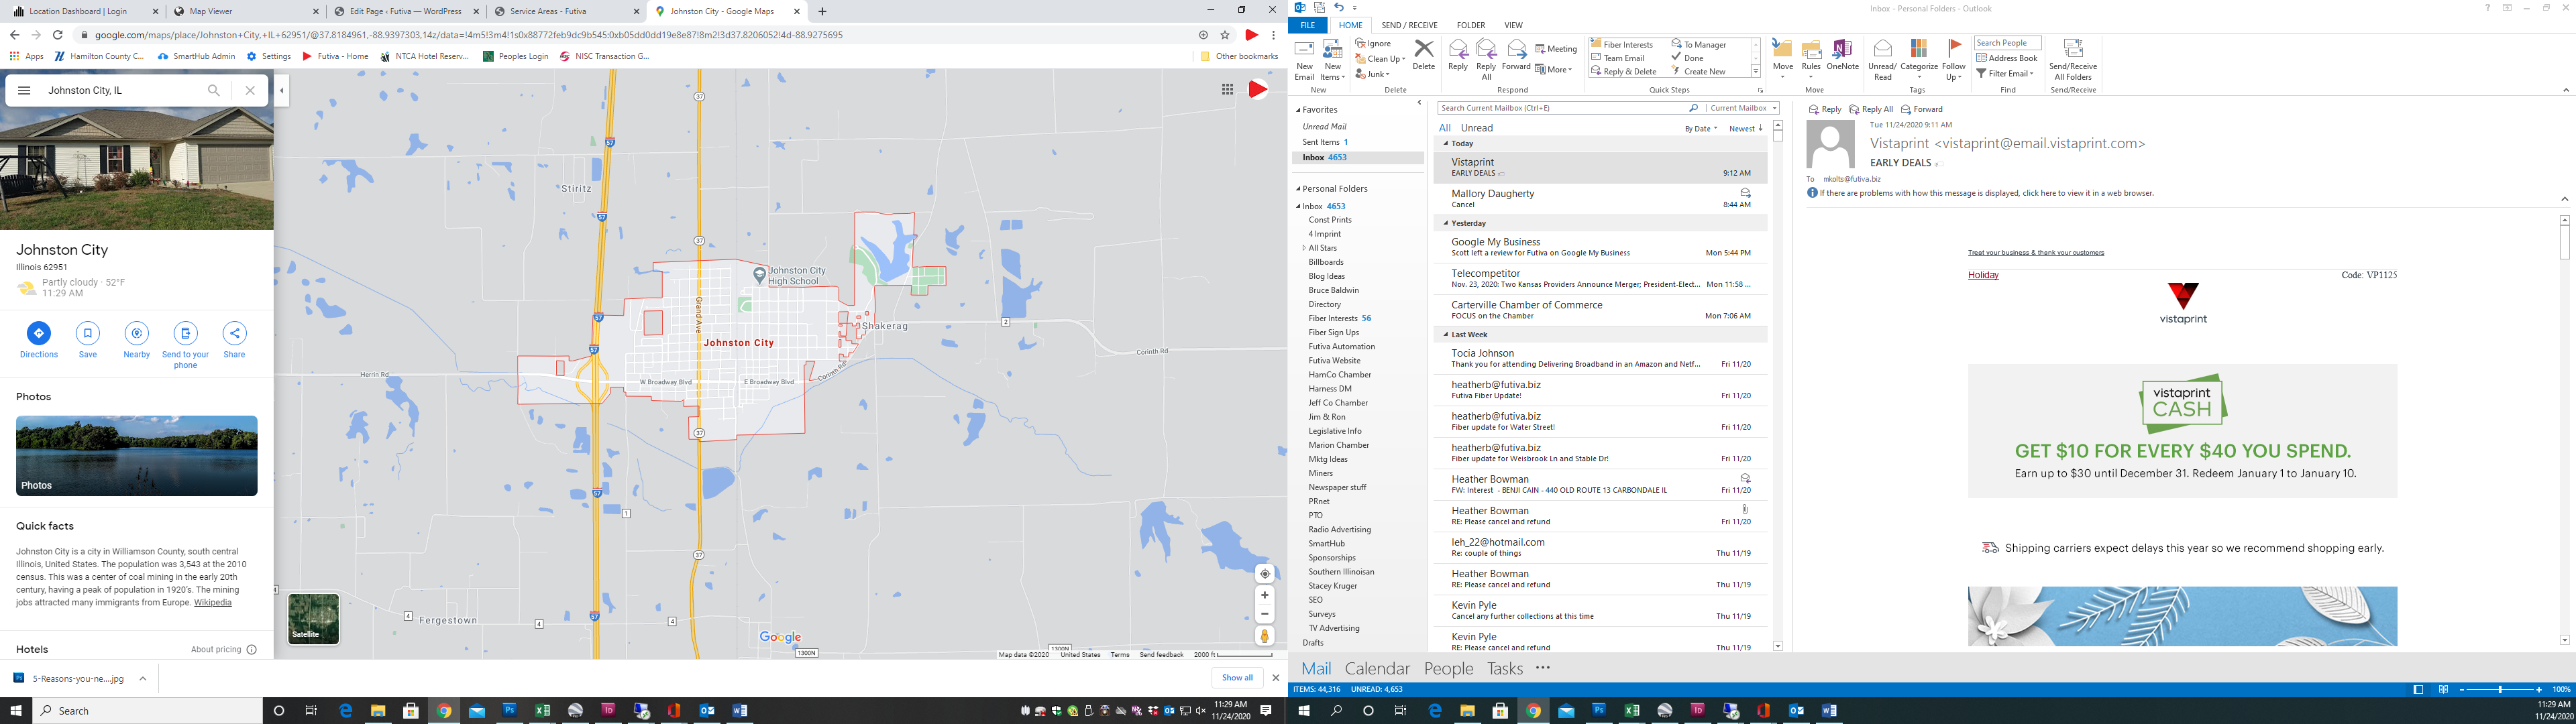Viewport: 2576px width, 724px height.
Task: Open SmartHub Admin bookmark
Action: [196, 56]
